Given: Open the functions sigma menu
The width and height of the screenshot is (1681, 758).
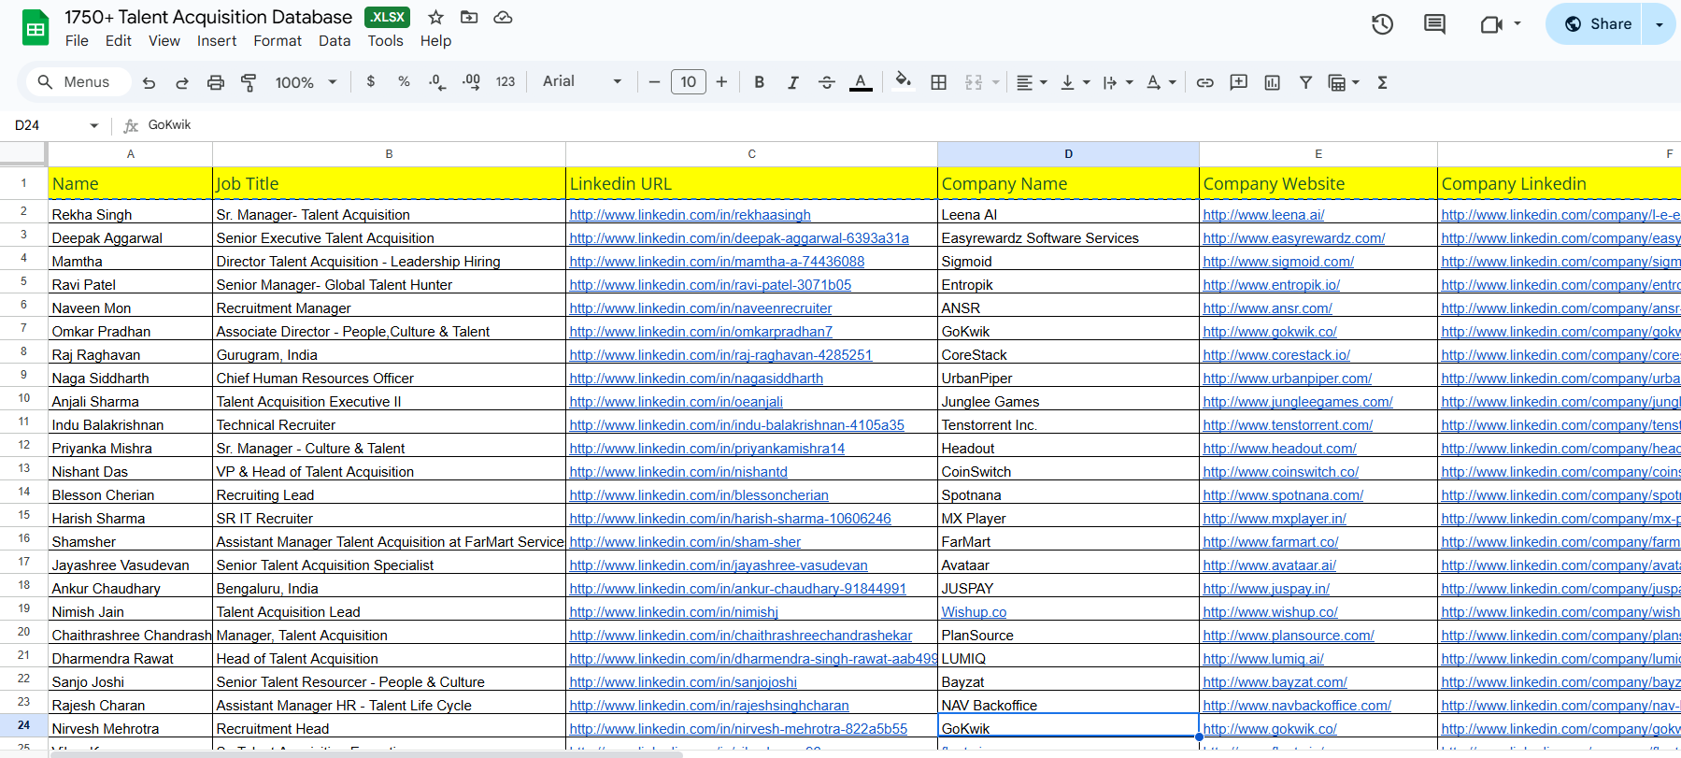Looking at the screenshot, I should (1382, 82).
